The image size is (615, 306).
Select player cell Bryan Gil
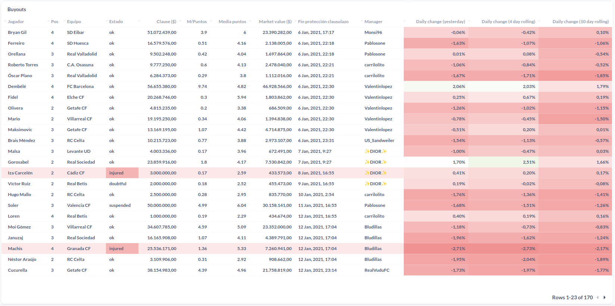pos(17,32)
